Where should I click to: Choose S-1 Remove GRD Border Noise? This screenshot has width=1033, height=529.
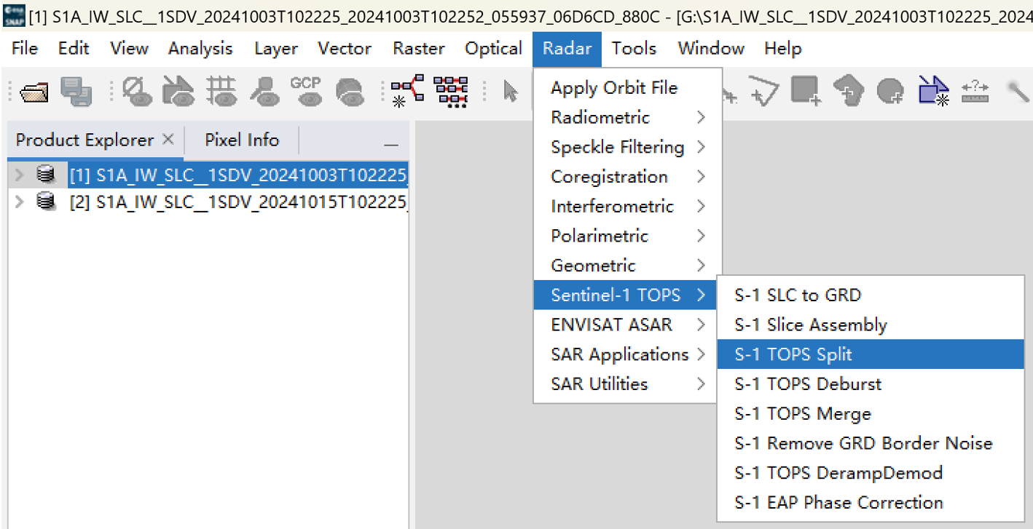click(871, 443)
